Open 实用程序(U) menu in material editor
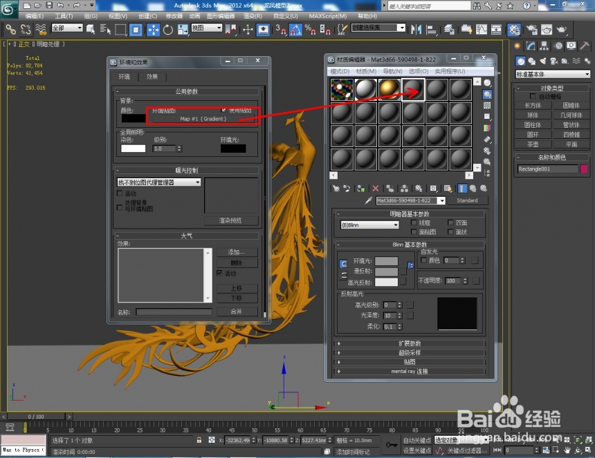595x458 pixels. (x=450, y=71)
